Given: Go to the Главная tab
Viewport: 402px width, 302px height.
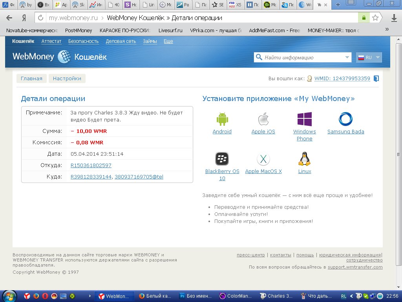Looking at the screenshot, I should [x=31, y=79].
